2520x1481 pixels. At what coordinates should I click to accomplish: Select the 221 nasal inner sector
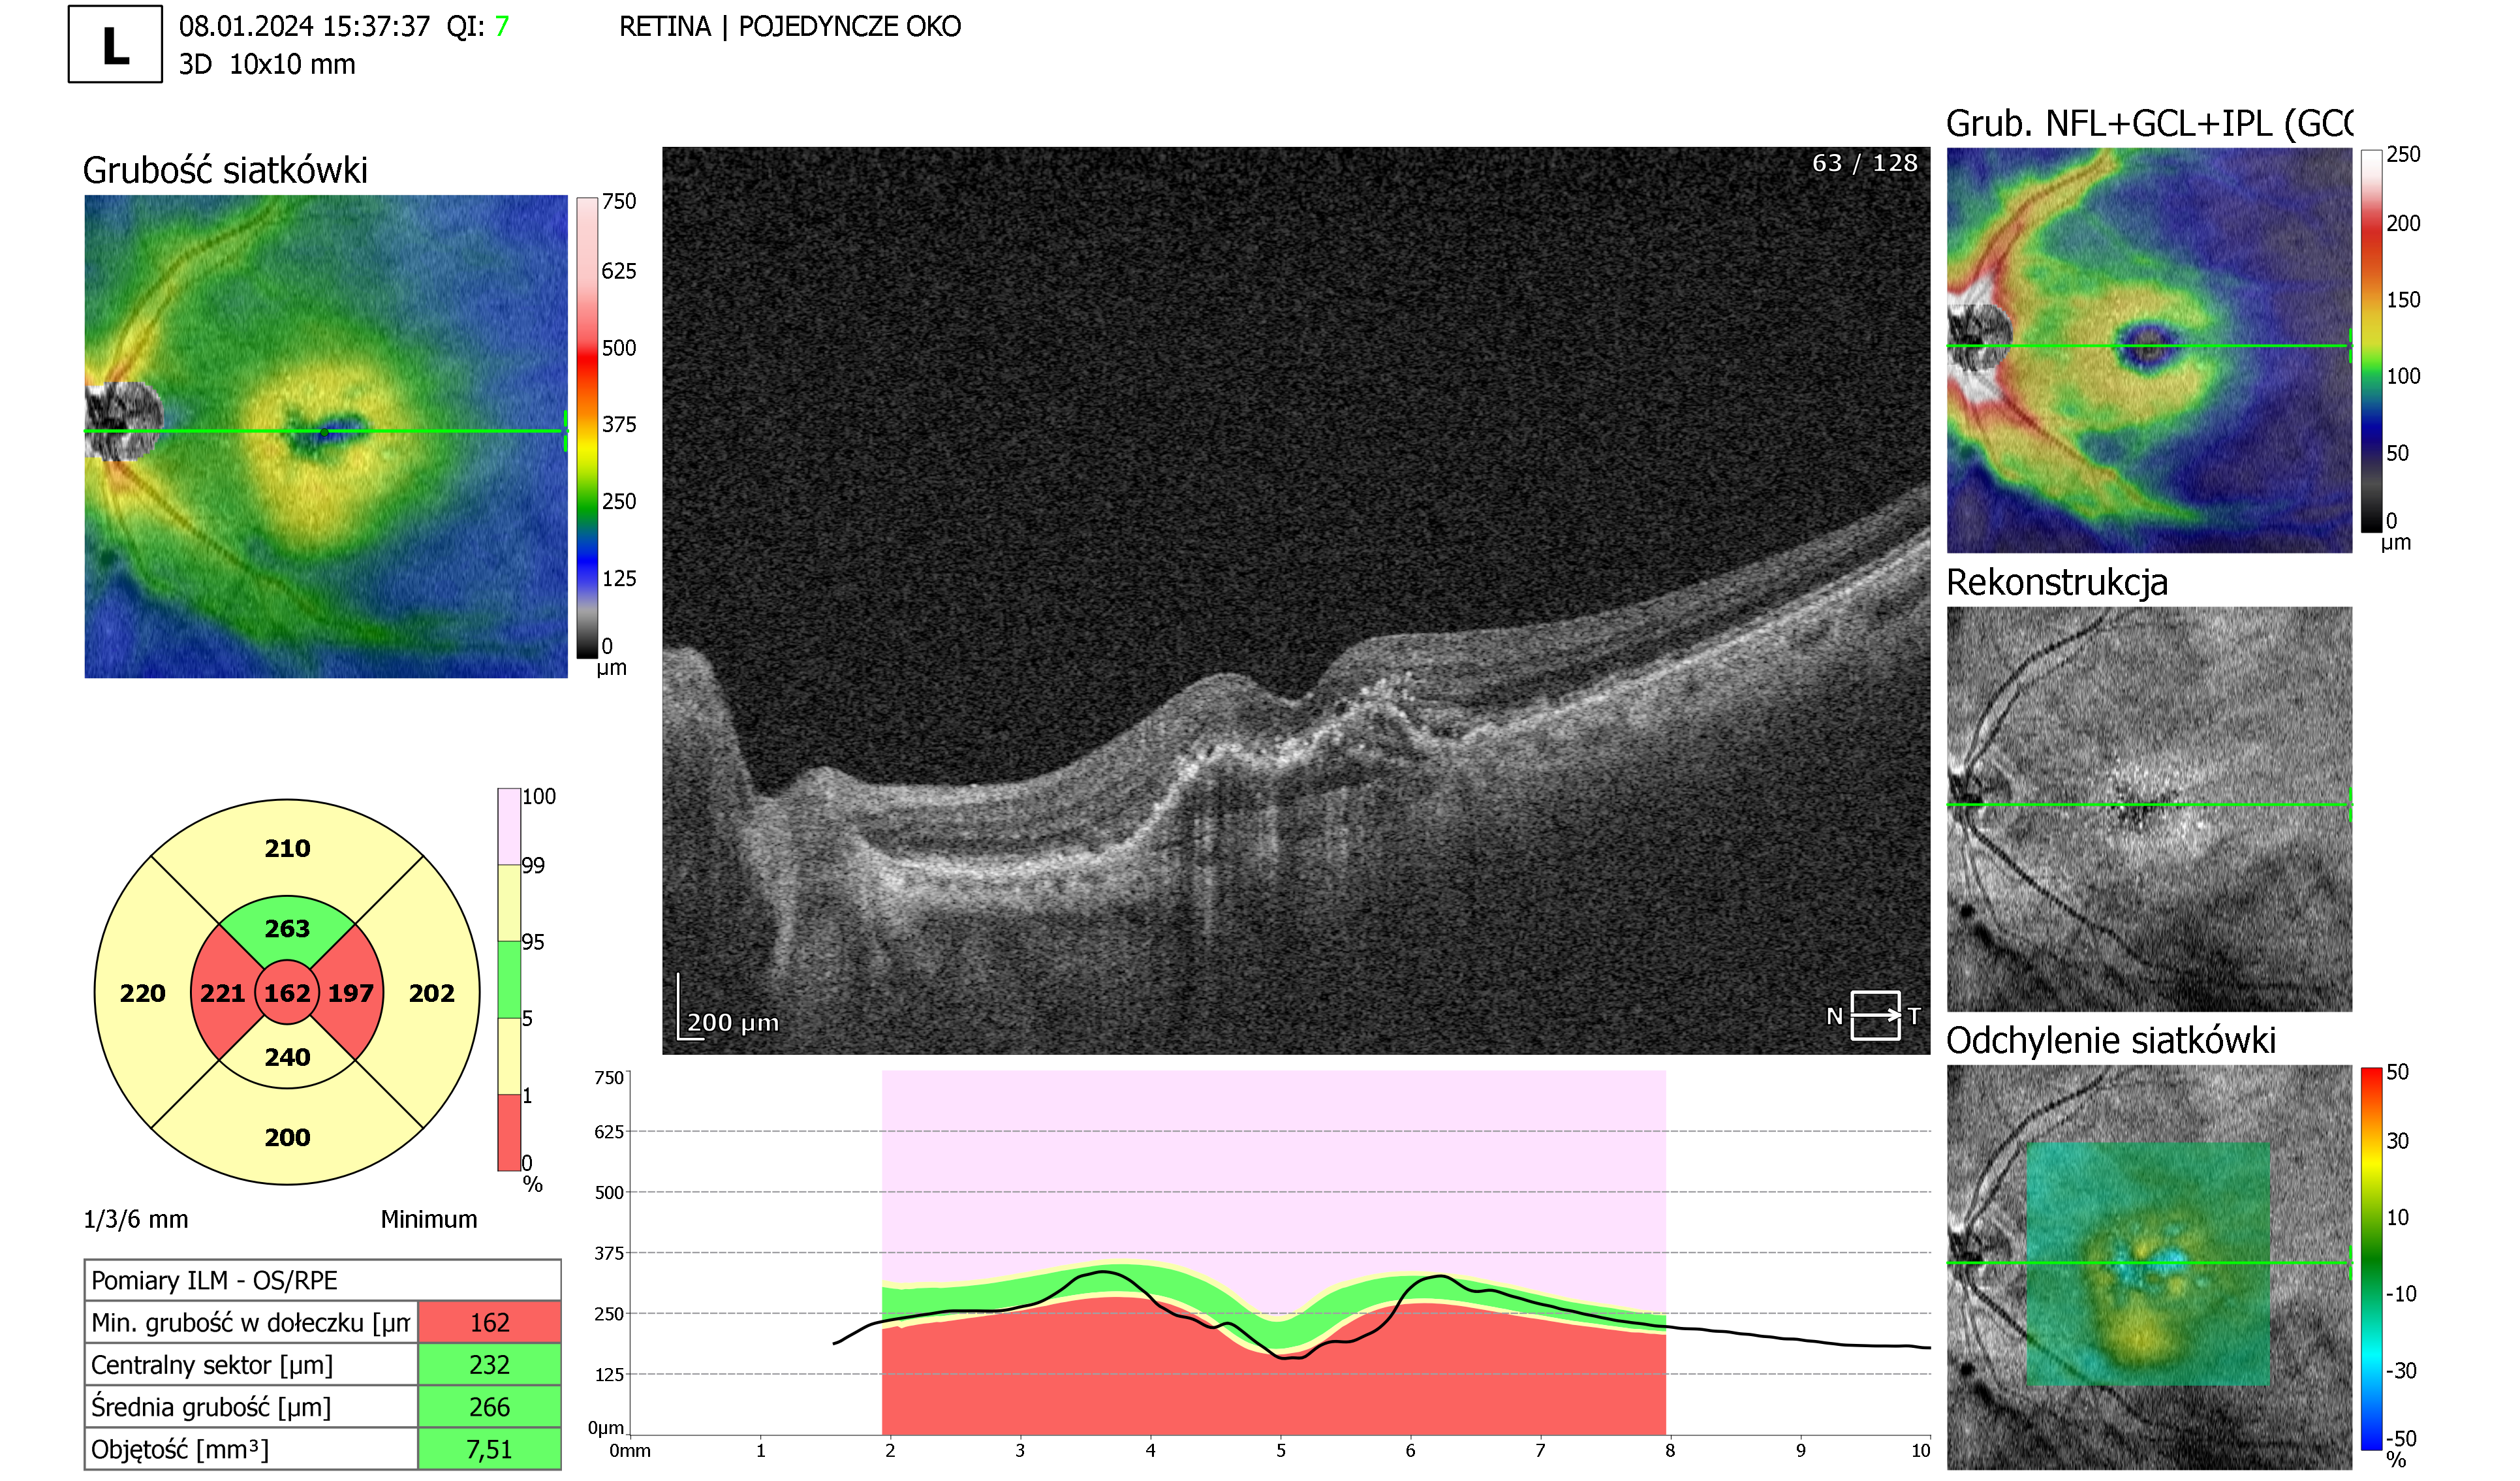(x=222, y=993)
